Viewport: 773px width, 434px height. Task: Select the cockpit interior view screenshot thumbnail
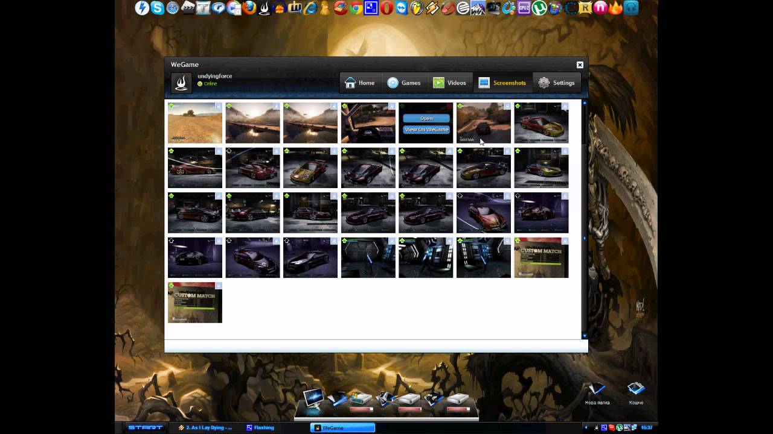[368, 123]
